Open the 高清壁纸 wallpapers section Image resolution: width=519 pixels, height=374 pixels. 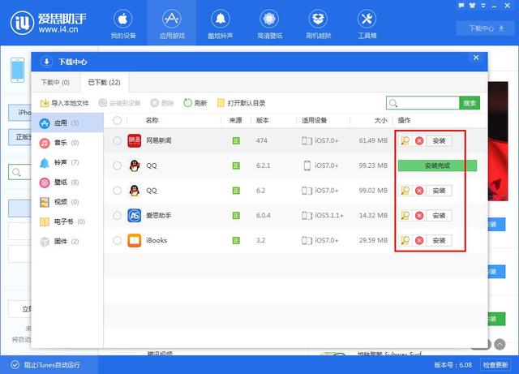[269, 24]
